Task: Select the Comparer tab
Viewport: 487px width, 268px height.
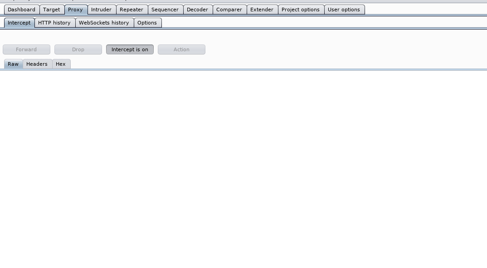Action: click(x=229, y=10)
